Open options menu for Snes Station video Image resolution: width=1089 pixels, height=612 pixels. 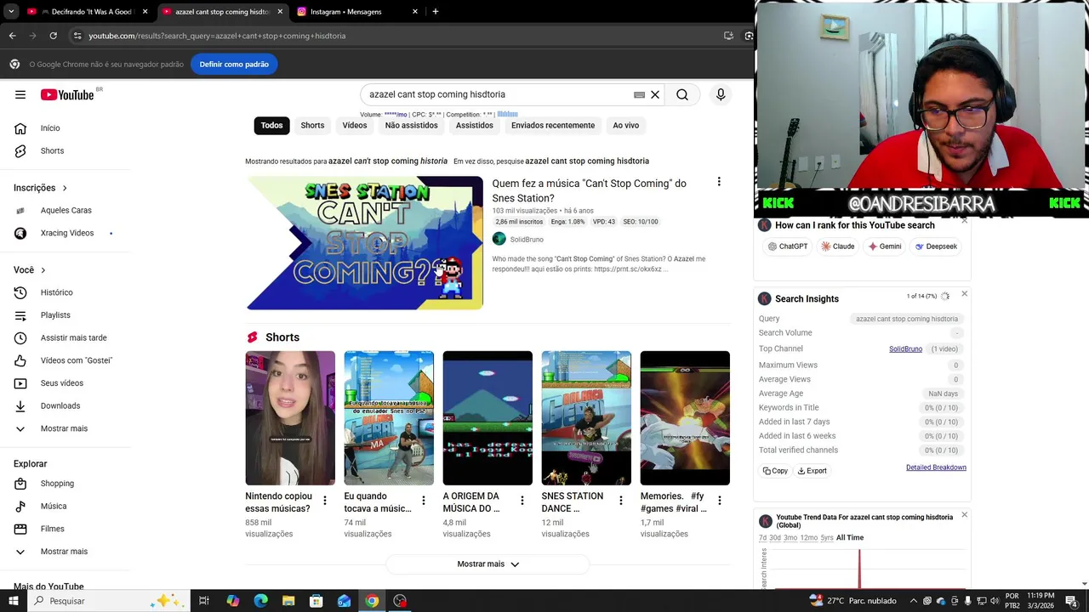[719, 182]
